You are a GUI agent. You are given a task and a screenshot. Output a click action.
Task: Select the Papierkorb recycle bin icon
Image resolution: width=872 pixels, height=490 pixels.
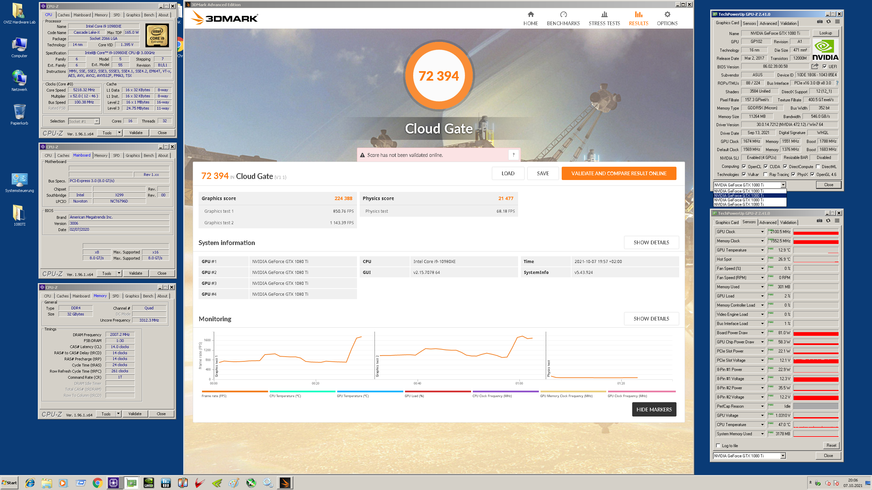tap(19, 115)
